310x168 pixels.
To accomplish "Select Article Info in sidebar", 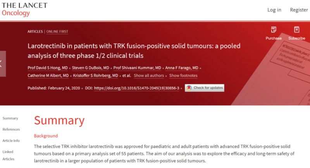I will coord(11,141).
